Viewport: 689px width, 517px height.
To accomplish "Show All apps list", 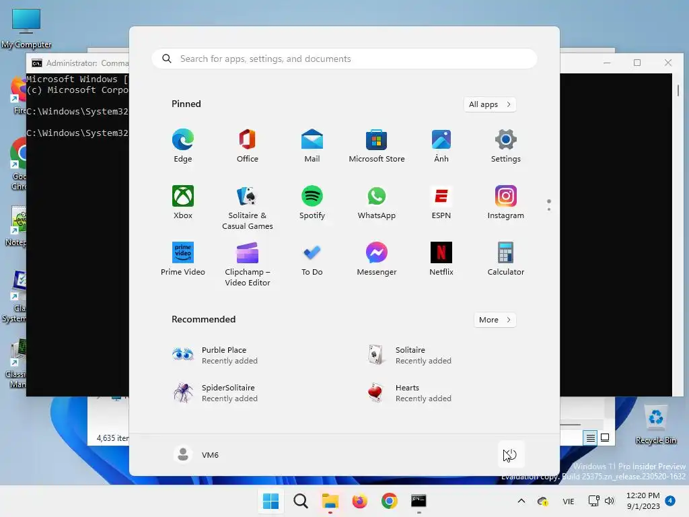I will (490, 104).
